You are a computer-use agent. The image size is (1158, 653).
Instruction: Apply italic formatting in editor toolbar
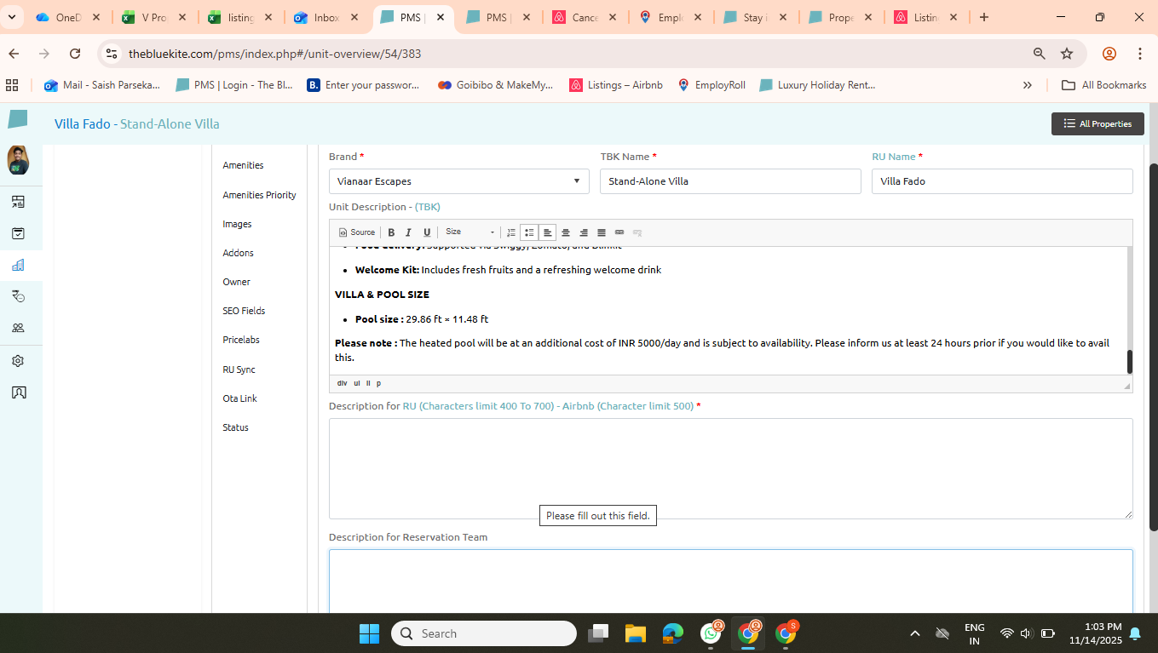[408, 232]
